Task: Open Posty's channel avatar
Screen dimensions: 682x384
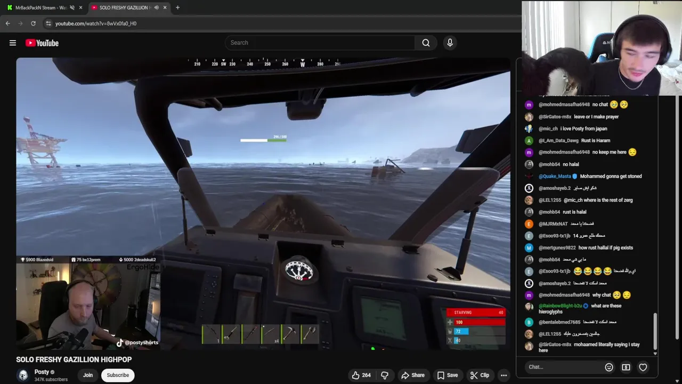Action: [23, 375]
